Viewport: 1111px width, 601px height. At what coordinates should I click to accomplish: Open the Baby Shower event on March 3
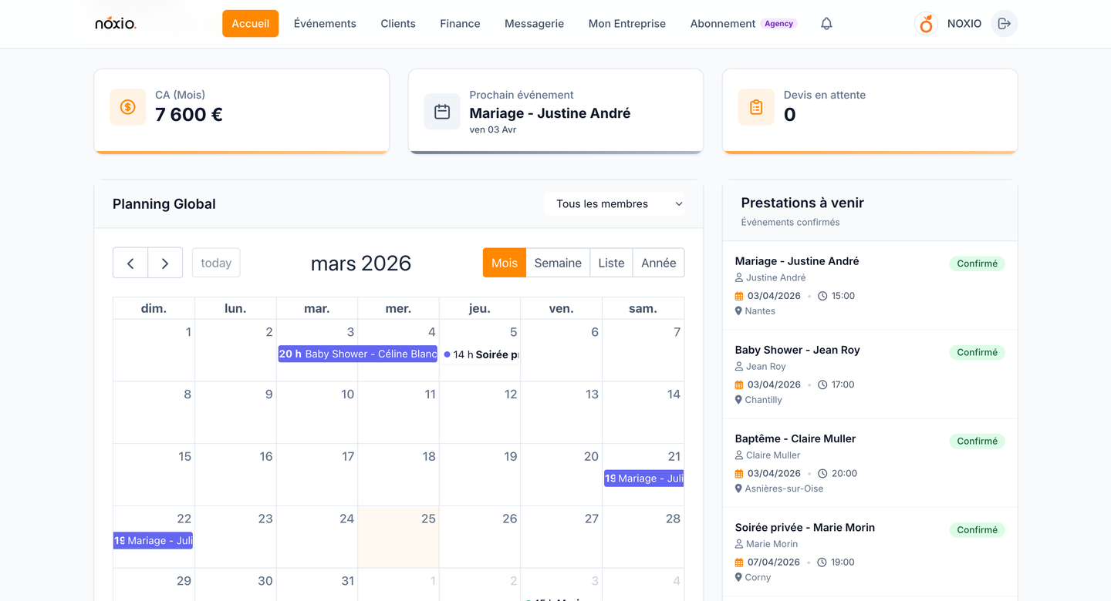pos(357,354)
